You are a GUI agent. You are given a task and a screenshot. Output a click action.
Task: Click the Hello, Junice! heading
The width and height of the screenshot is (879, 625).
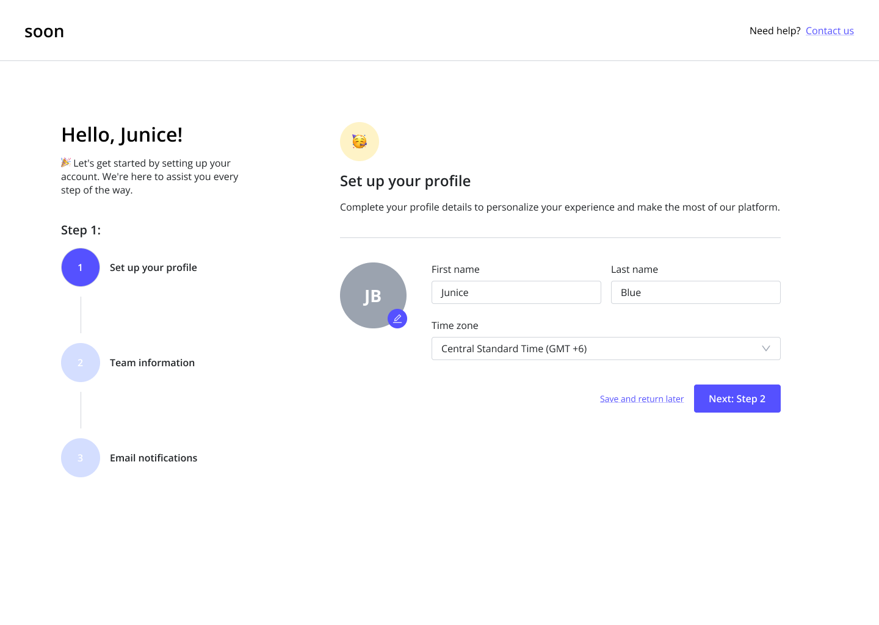click(x=122, y=135)
